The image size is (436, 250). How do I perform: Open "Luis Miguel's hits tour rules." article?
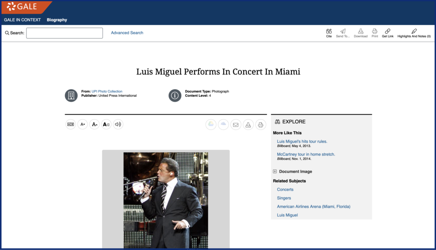(x=302, y=141)
